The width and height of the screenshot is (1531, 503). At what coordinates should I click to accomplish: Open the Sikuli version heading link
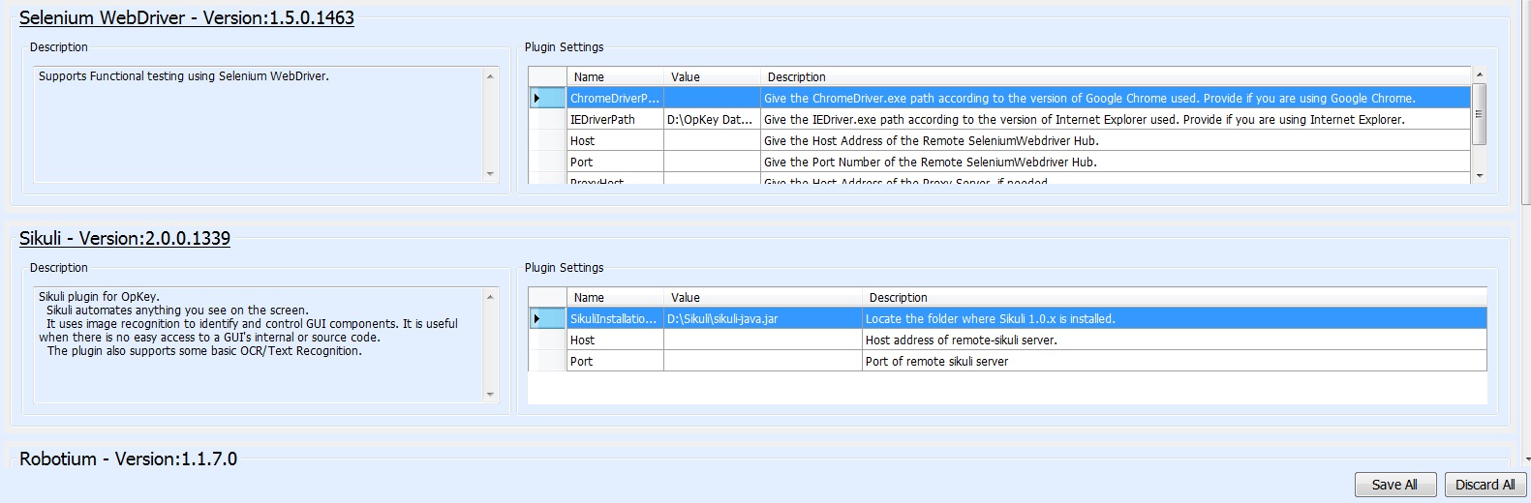pos(125,238)
